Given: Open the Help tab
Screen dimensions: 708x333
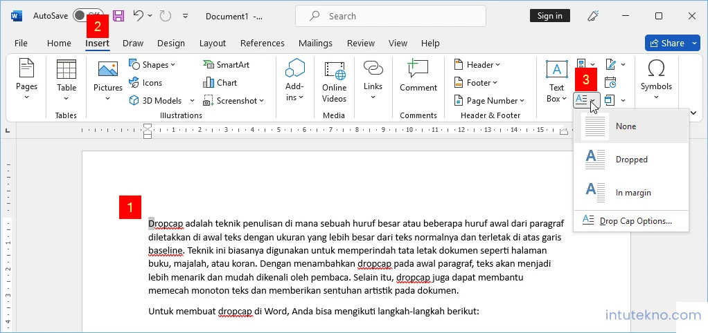Looking at the screenshot, I should 430,44.
